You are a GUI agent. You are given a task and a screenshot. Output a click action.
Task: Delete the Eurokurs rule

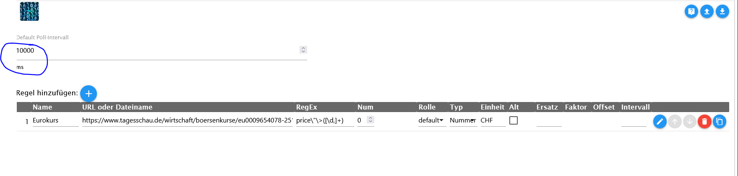coord(704,122)
